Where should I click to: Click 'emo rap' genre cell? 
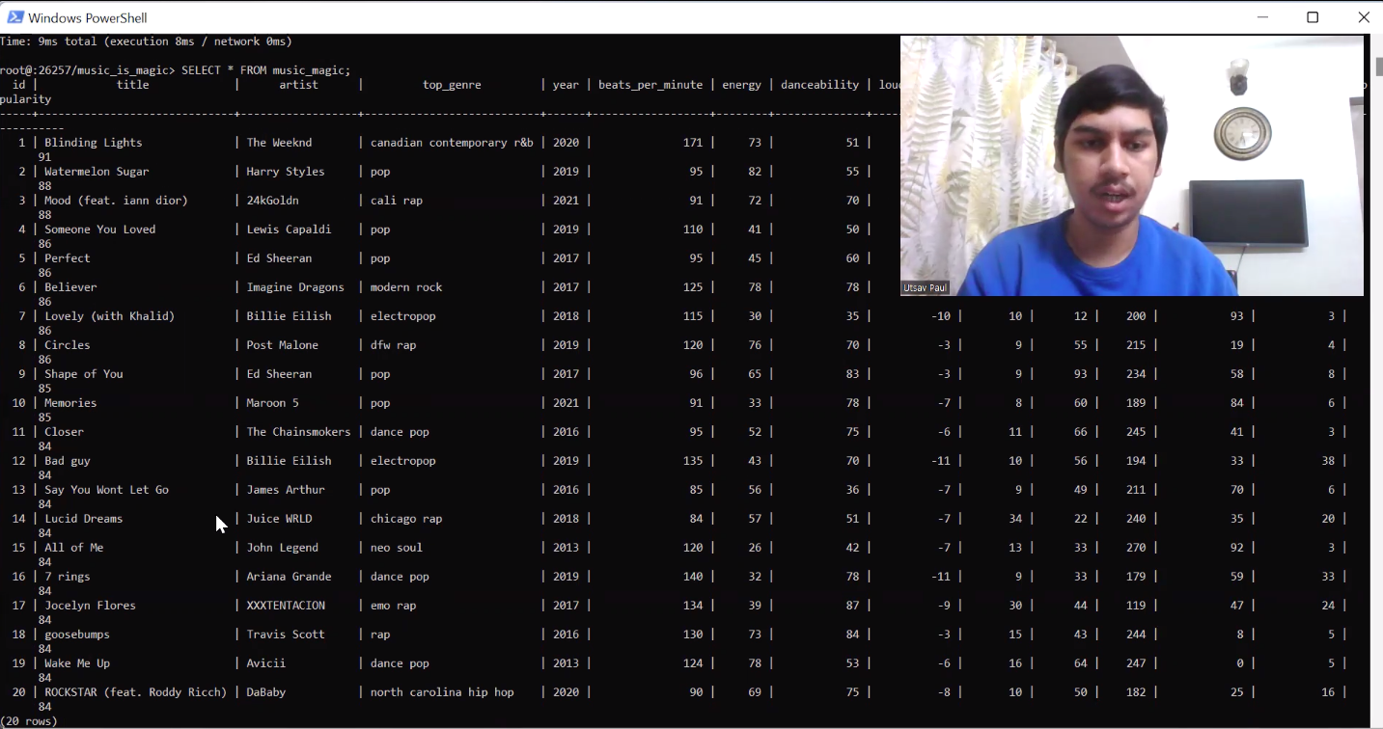tap(393, 606)
